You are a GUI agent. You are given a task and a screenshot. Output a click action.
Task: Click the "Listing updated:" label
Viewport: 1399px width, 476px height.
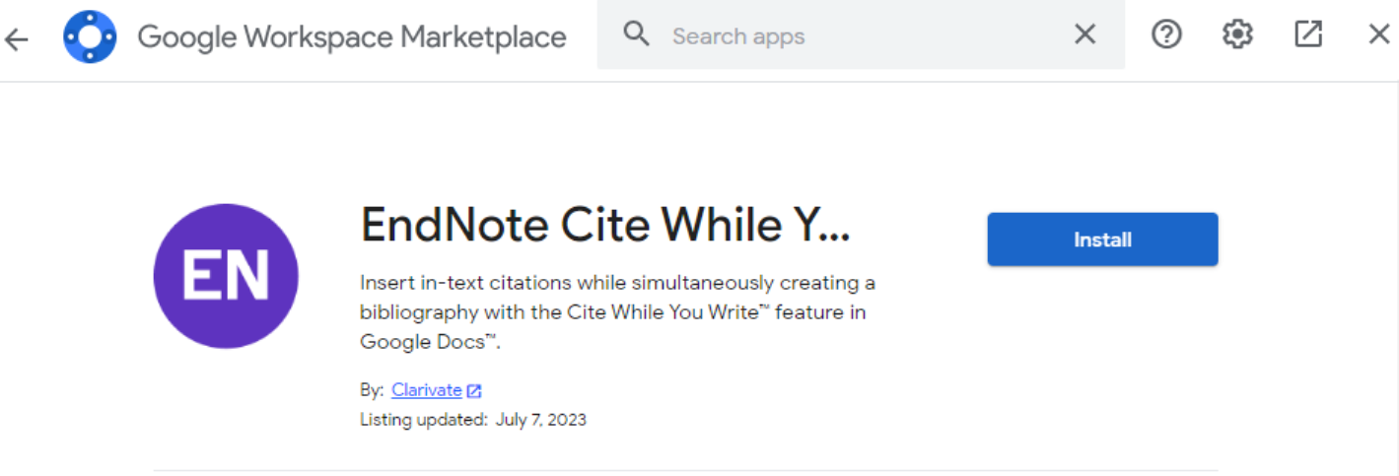click(423, 420)
